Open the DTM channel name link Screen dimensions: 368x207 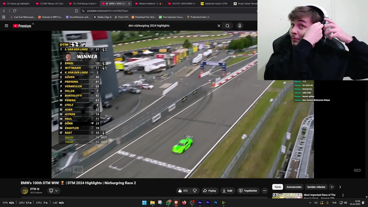[x=33, y=189]
